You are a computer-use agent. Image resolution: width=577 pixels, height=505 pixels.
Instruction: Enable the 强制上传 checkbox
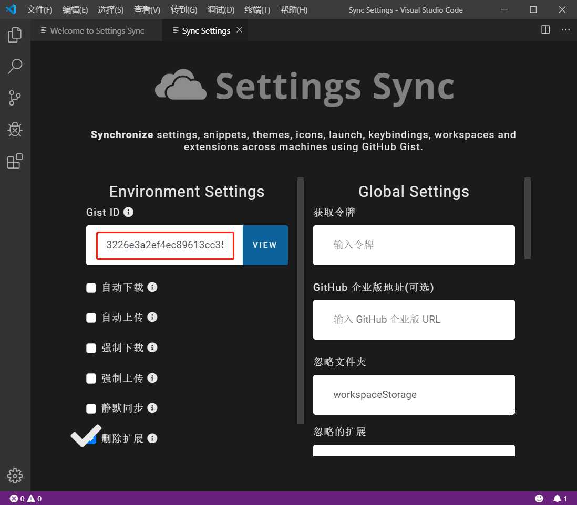pyautogui.click(x=91, y=378)
